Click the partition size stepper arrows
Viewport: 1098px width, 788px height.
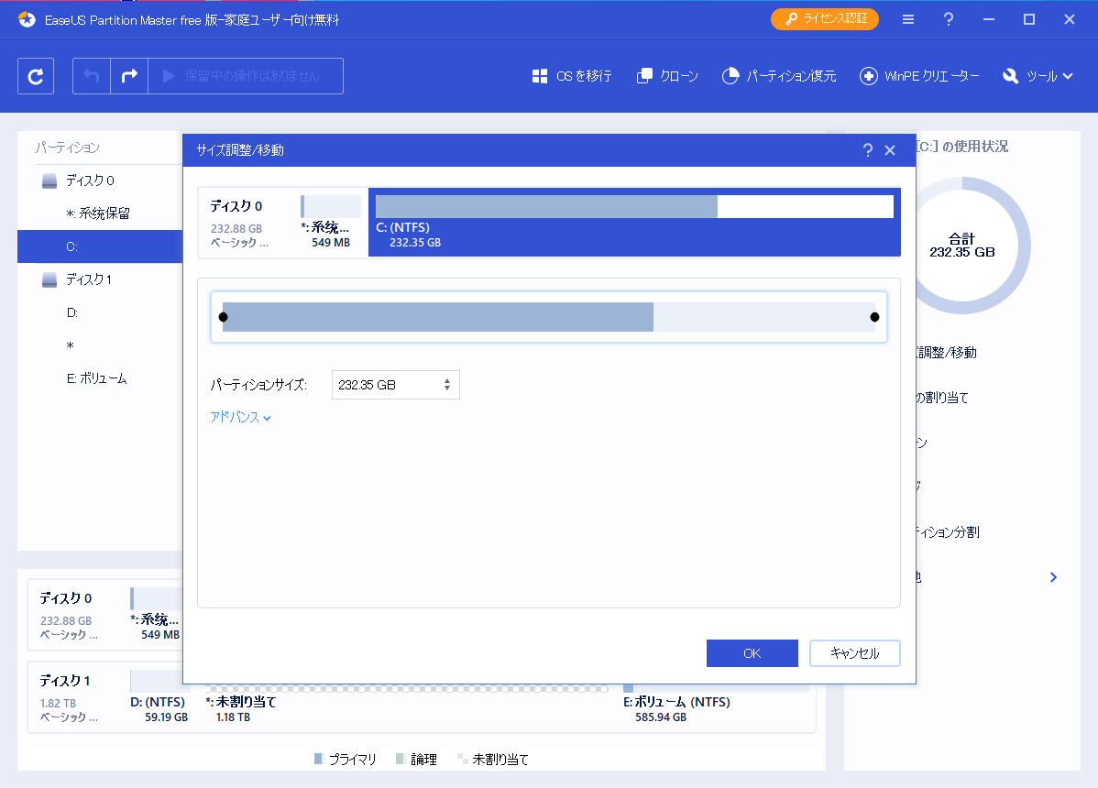coord(446,385)
